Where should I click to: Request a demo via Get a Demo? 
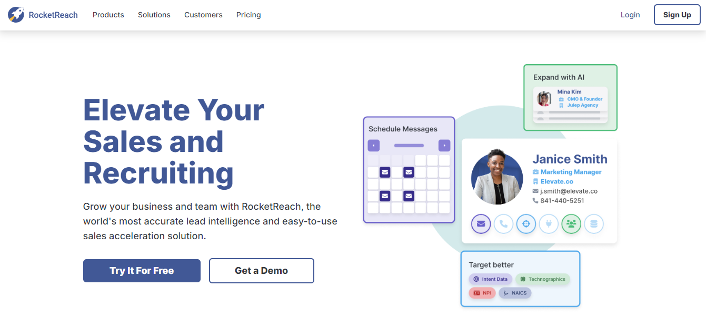click(x=262, y=271)
